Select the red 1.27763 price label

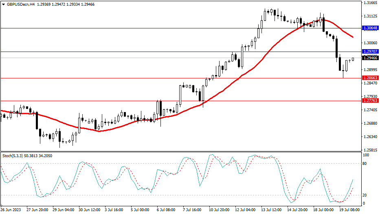tap(370, 100)
